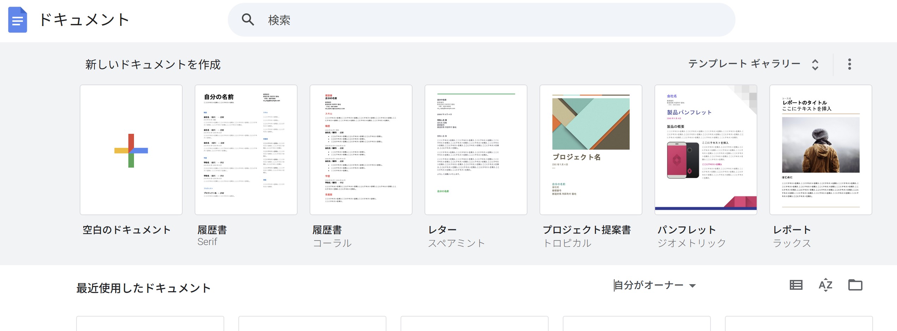Open the 自分がオーナー owner filter dropdown
This screenshot has height=331, width=897.
click(655, 285)
